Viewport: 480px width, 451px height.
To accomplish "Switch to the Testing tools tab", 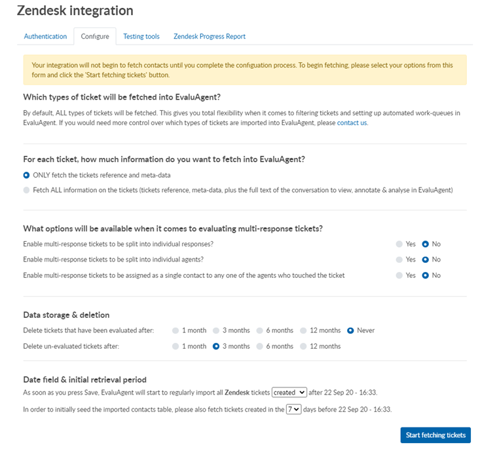I will click(x=141, y=37).
